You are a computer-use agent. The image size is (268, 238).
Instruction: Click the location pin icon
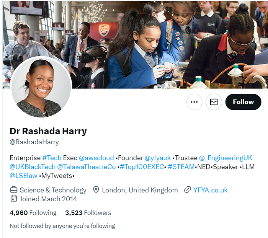coord(96,190)
